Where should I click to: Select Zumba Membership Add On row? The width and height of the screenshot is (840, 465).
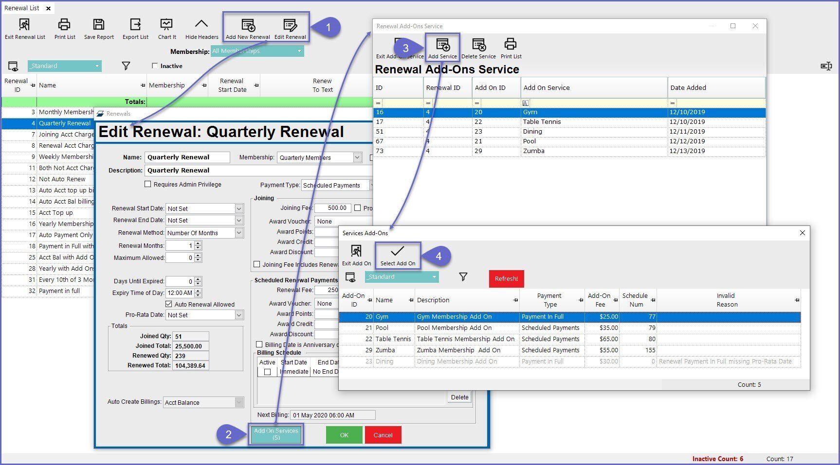coord(569,350)
